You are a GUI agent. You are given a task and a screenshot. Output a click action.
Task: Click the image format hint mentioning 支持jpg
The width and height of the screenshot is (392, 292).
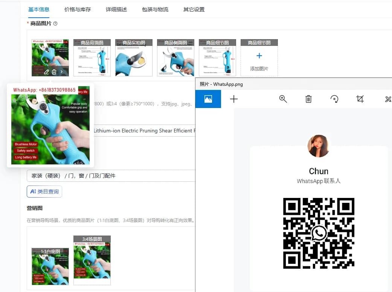coord(144,104)
